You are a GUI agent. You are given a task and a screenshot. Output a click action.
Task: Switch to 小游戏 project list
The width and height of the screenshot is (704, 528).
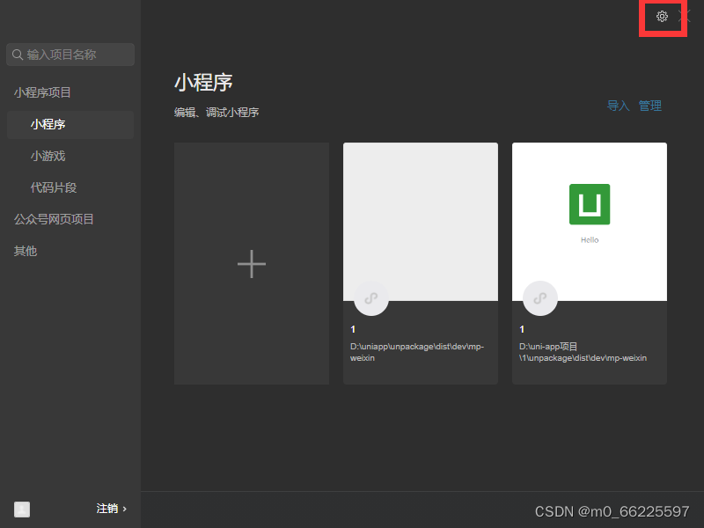click(48, 156)
